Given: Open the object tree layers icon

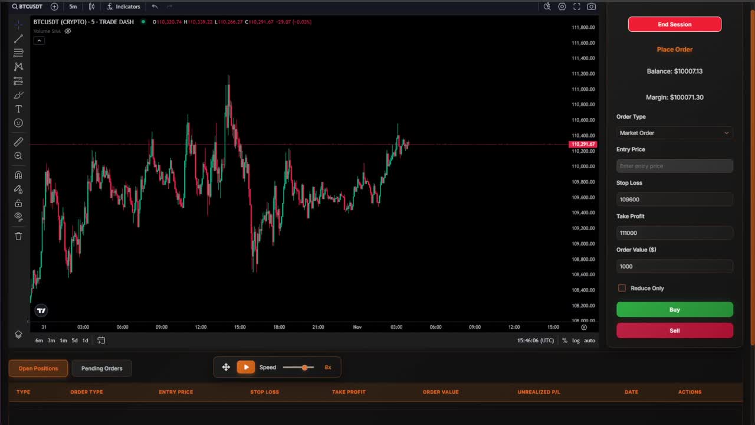Looking at the screenshot, I should click(18, 334).
